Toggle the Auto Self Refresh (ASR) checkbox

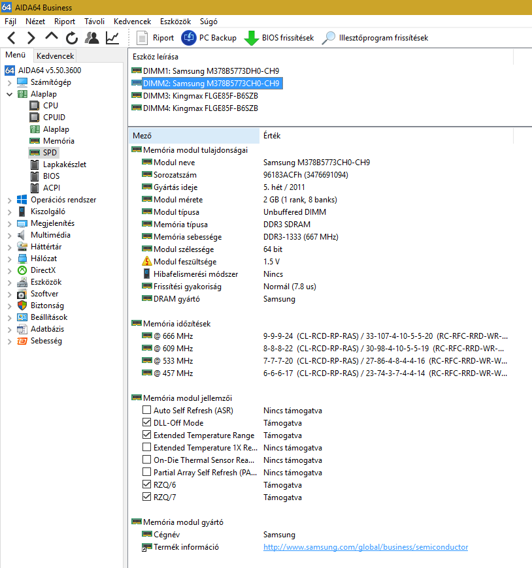[x=146, y=410]
